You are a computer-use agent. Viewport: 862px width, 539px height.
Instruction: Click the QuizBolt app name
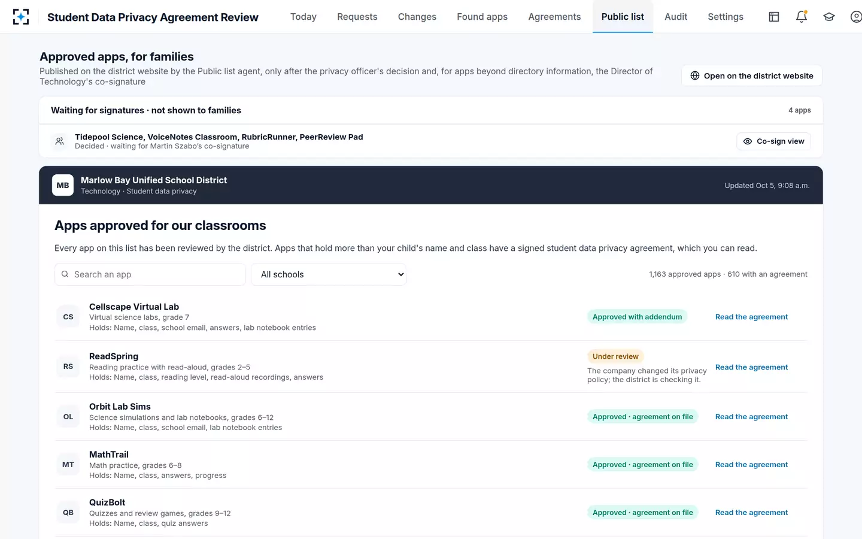(107, 502)
